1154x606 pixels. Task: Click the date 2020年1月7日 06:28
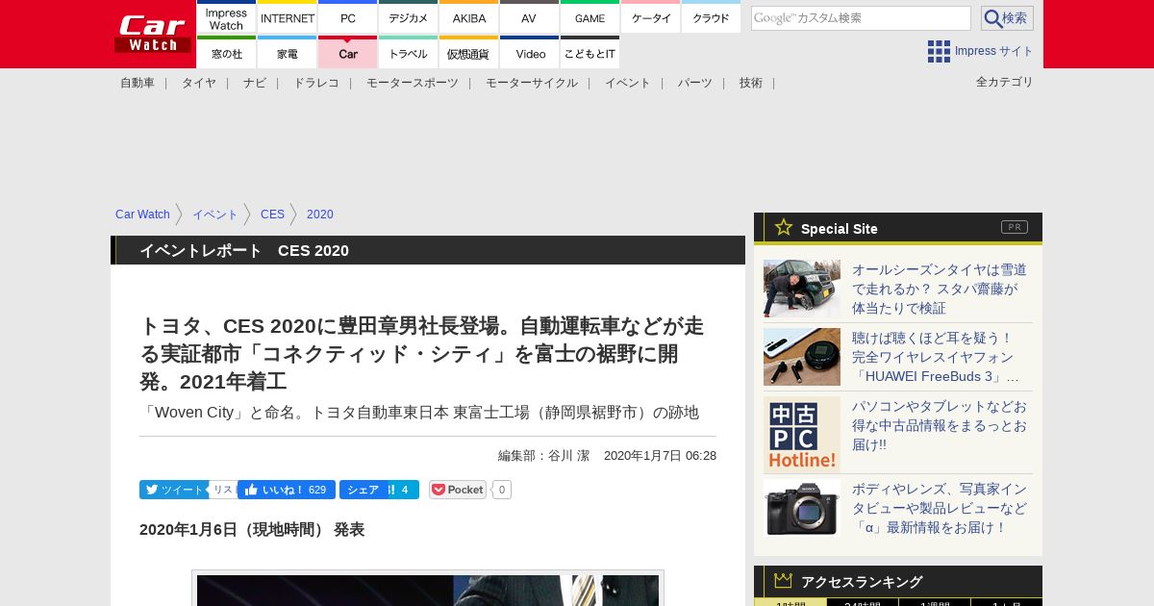(660, 456)
